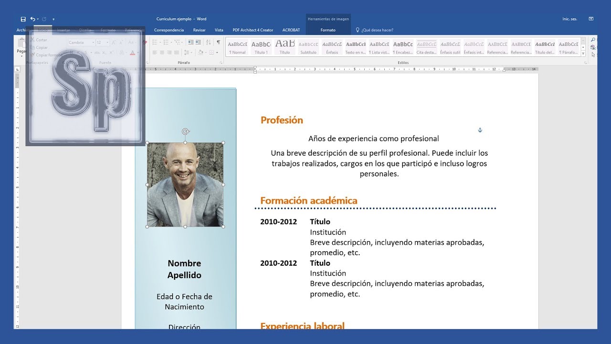Screen dimensions: 611x344
Task: Click the ¿Qué desea hacer? search box
Action: coord(375,30)
